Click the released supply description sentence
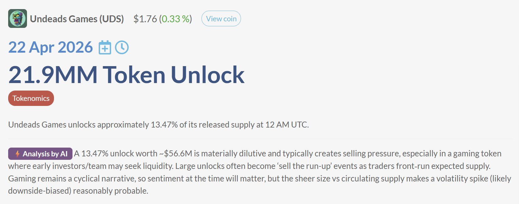 click(158, 125)
